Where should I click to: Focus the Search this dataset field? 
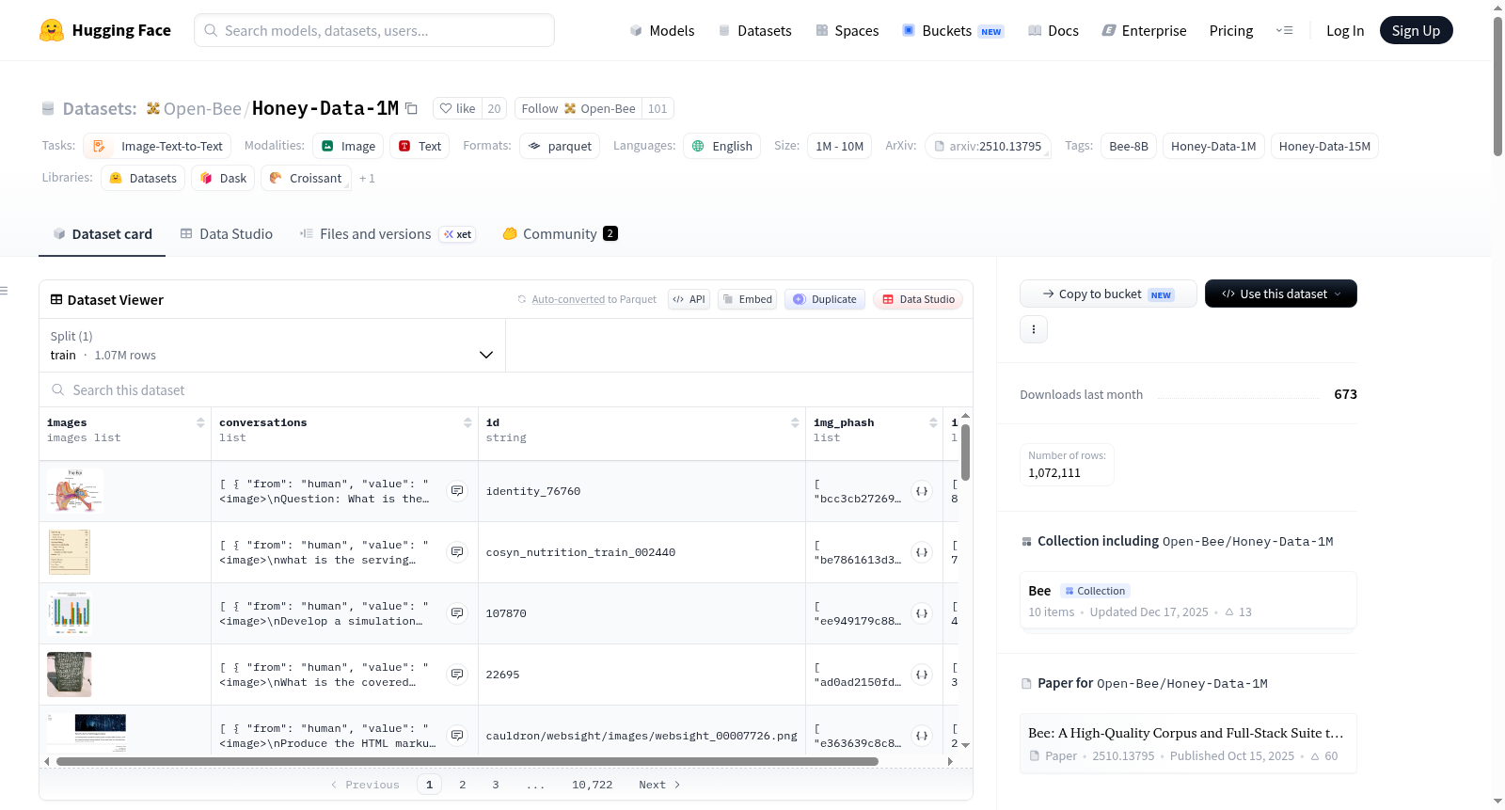506,389
